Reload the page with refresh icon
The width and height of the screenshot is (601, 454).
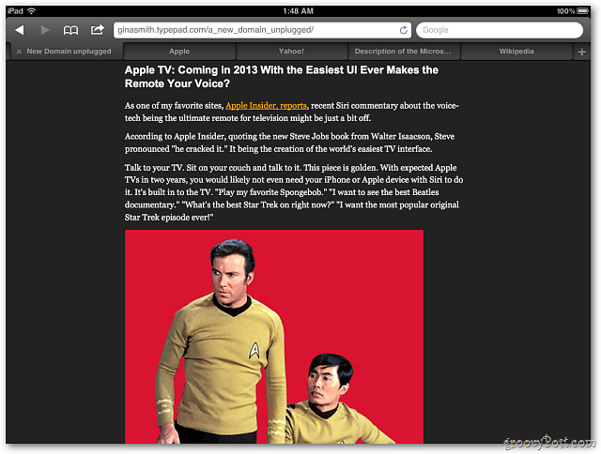pos(403,30)
